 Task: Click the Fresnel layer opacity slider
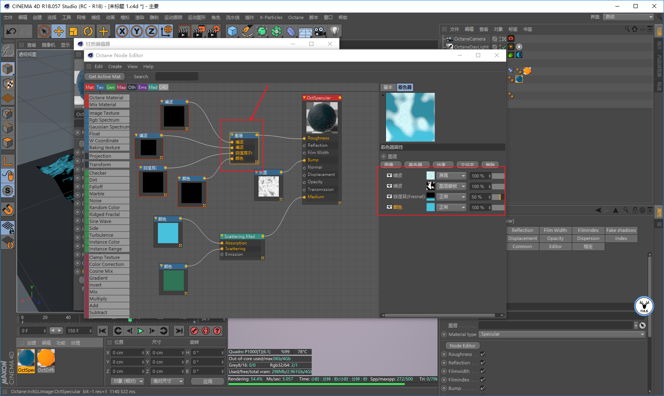click(498, 197)
